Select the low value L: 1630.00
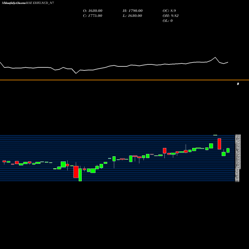 [x=132, y=16]
